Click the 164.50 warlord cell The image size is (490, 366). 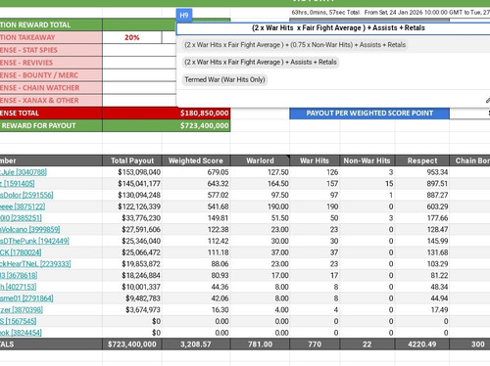click(260, 184)
